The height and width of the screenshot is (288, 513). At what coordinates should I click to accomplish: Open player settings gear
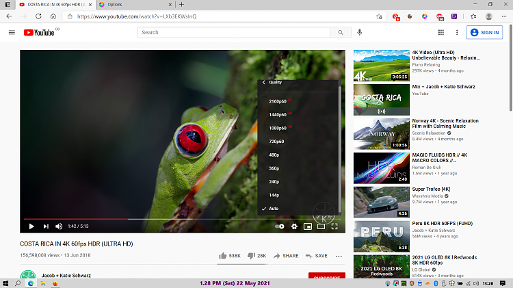coord(294,226)
